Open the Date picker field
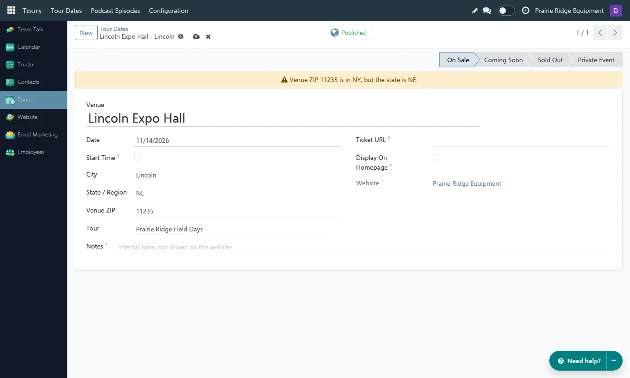Viewport: 630px width, 378px height. (238, 141)
